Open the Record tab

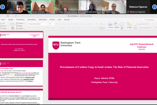coord(67,20)
